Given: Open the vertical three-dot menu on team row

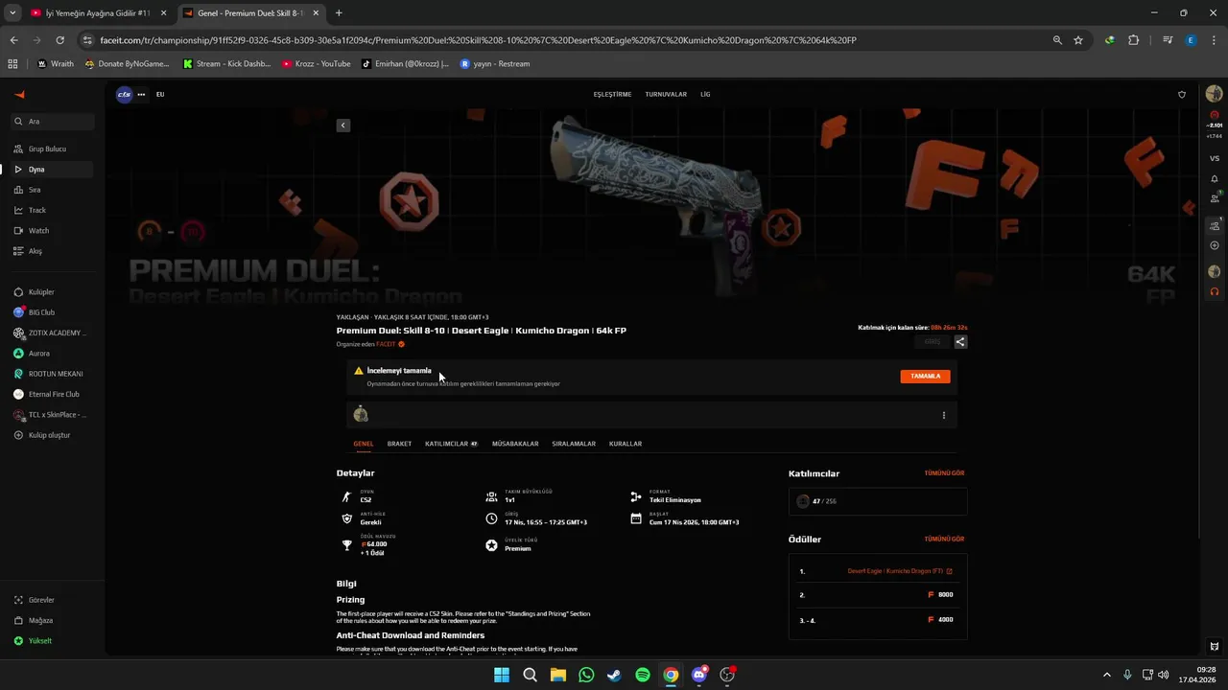Looking at the screenshot, I should tap(944, 415).
